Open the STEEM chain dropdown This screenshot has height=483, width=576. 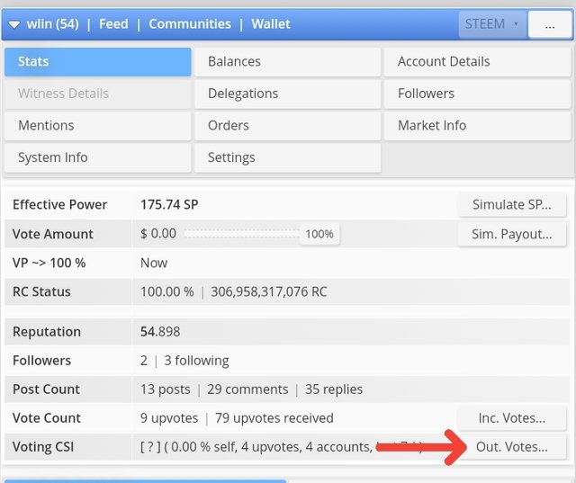point(492,24)
